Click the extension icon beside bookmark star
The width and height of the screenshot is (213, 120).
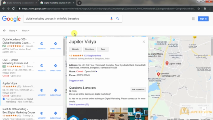click(x=205, y=9)
